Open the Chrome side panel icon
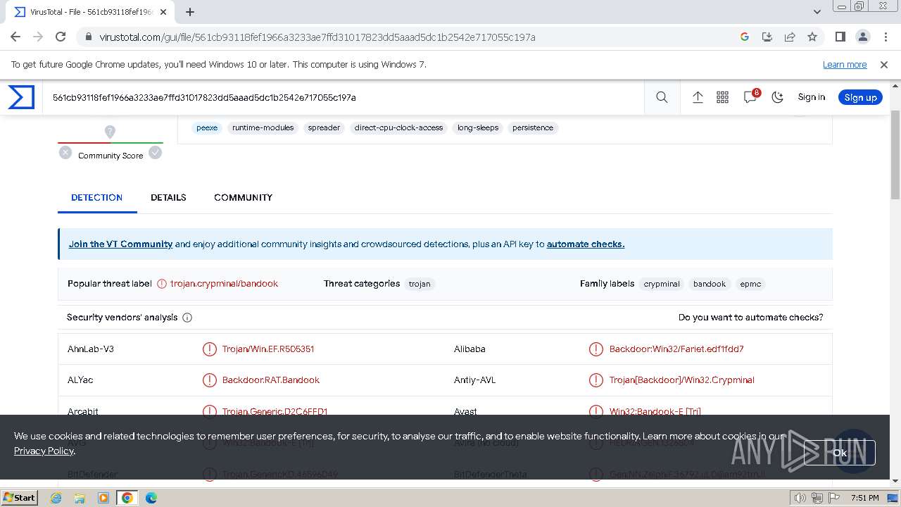Screen dimensions: 901x507 coord(840,37)
